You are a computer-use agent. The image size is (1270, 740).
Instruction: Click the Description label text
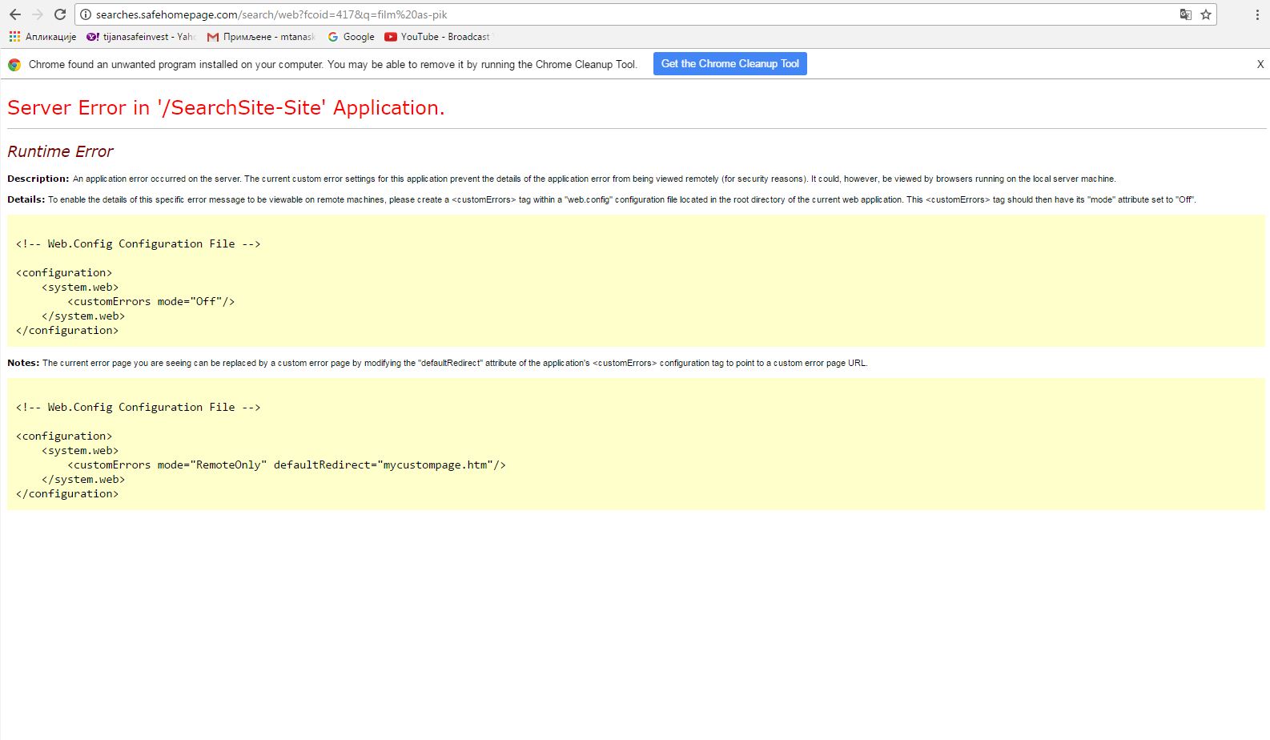coord(38,179)
